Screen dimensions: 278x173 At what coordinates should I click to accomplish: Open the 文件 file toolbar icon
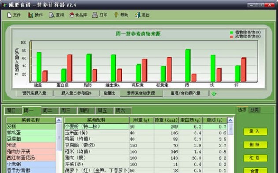[x=9, y=15]
